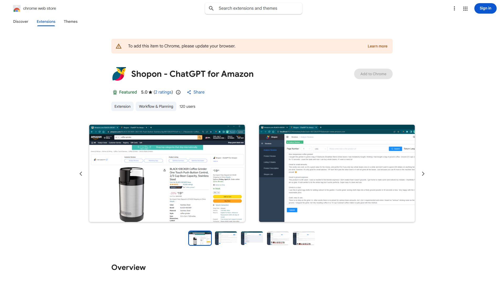Select the fifth screenshot thumbnail
The width and height of the screenshot is (504, 283).
pyautogui.click(x=304, y=238)
